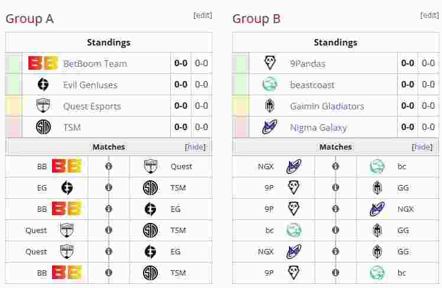The image size is (442, 288).
Task: Open the Evil Geniuses team link
Action: (x=90, y=85)
